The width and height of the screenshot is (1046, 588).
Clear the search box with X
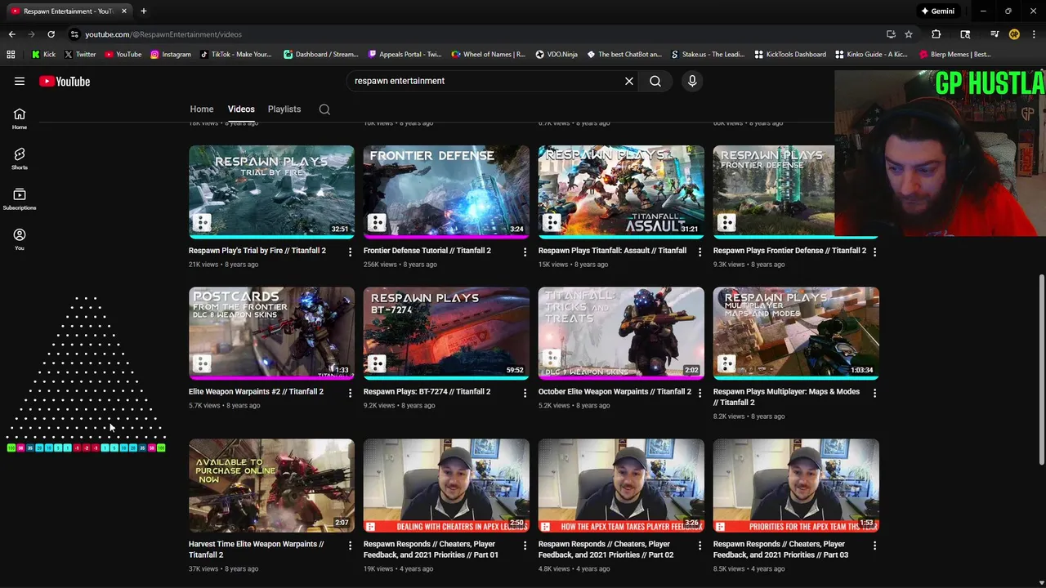tap(629, 81)
